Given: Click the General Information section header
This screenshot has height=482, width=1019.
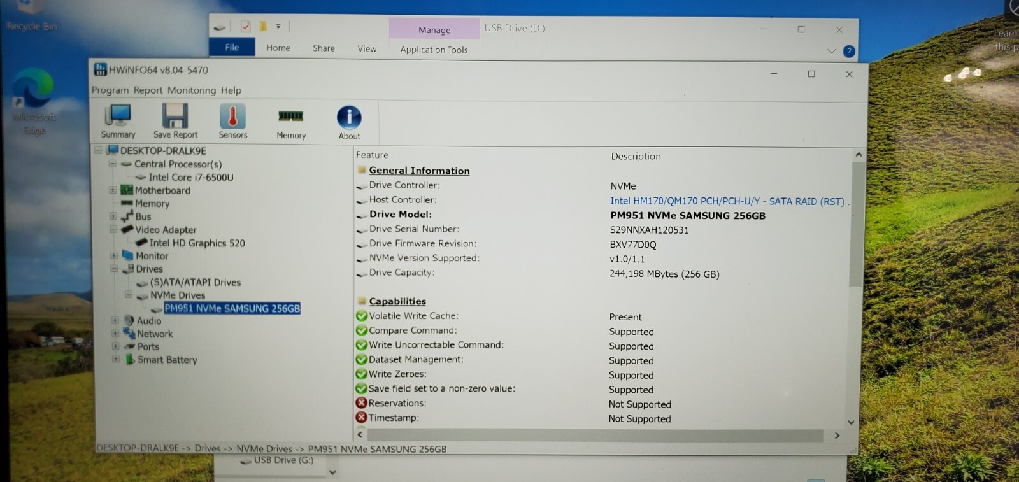Looking at the screenshot, I should pos(419,171).
